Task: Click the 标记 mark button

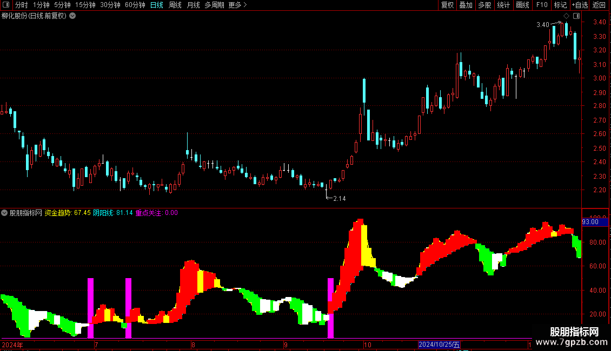Action: point(560,5)
